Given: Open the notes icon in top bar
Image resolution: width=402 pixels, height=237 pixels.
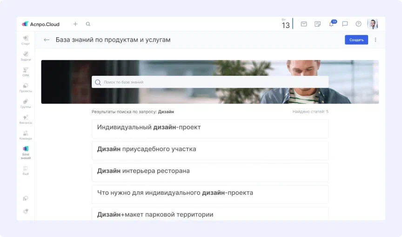Looking at the screenshot, I should pyautogui.click(x=317, y=24).
